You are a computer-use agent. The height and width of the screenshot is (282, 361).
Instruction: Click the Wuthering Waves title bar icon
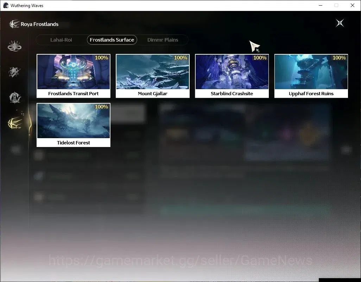point(6,5)
